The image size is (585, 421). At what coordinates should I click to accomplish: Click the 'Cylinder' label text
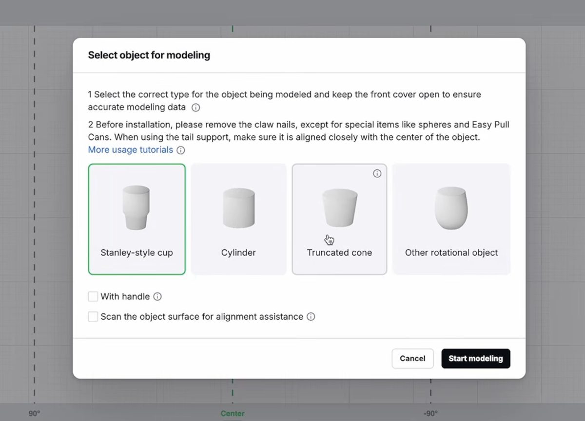point(239,253)
